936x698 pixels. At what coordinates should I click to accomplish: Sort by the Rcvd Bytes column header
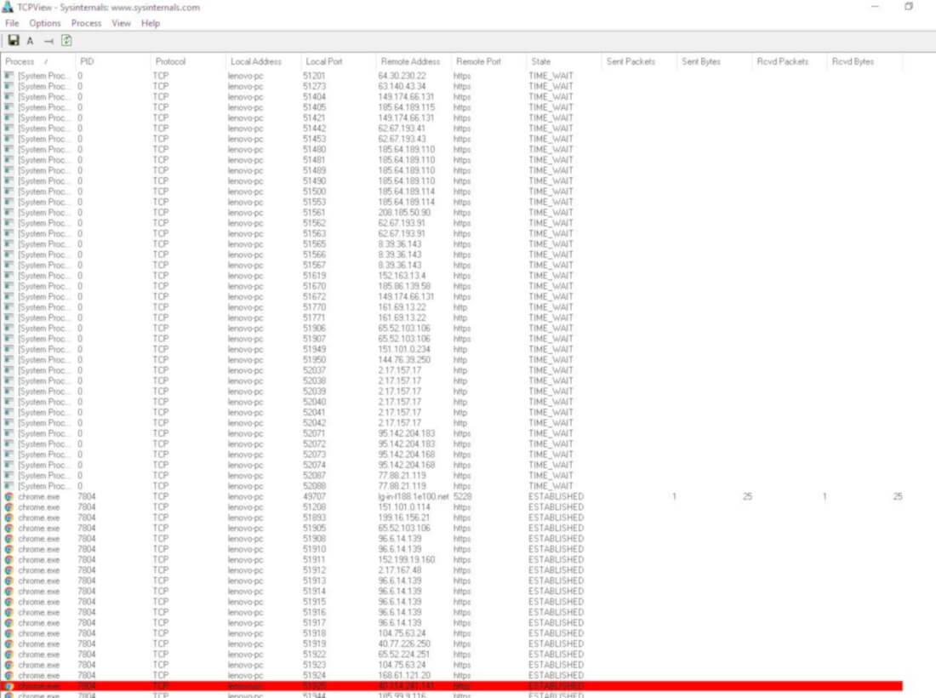coord(865,61)
